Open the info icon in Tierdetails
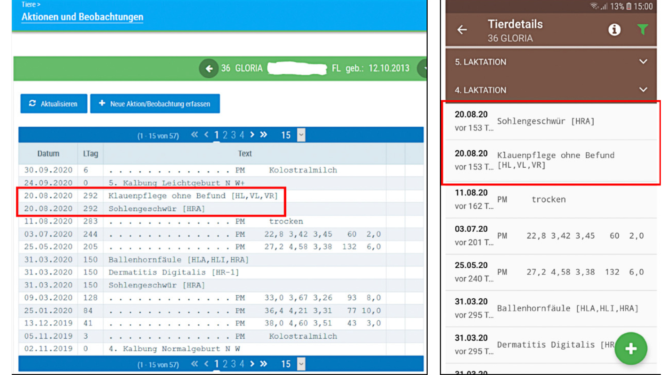This screenshot has height=375, width=667. pyautogui.click(x=614, y=30)
